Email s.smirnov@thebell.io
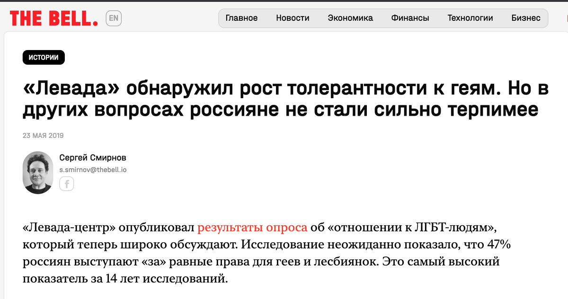The width and height of the screenshot is (568, 299). tap(93, 170)
